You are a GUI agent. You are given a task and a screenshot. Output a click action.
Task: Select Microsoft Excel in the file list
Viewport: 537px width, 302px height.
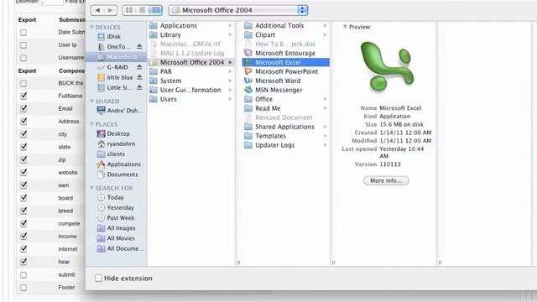(x=285, y=62)
